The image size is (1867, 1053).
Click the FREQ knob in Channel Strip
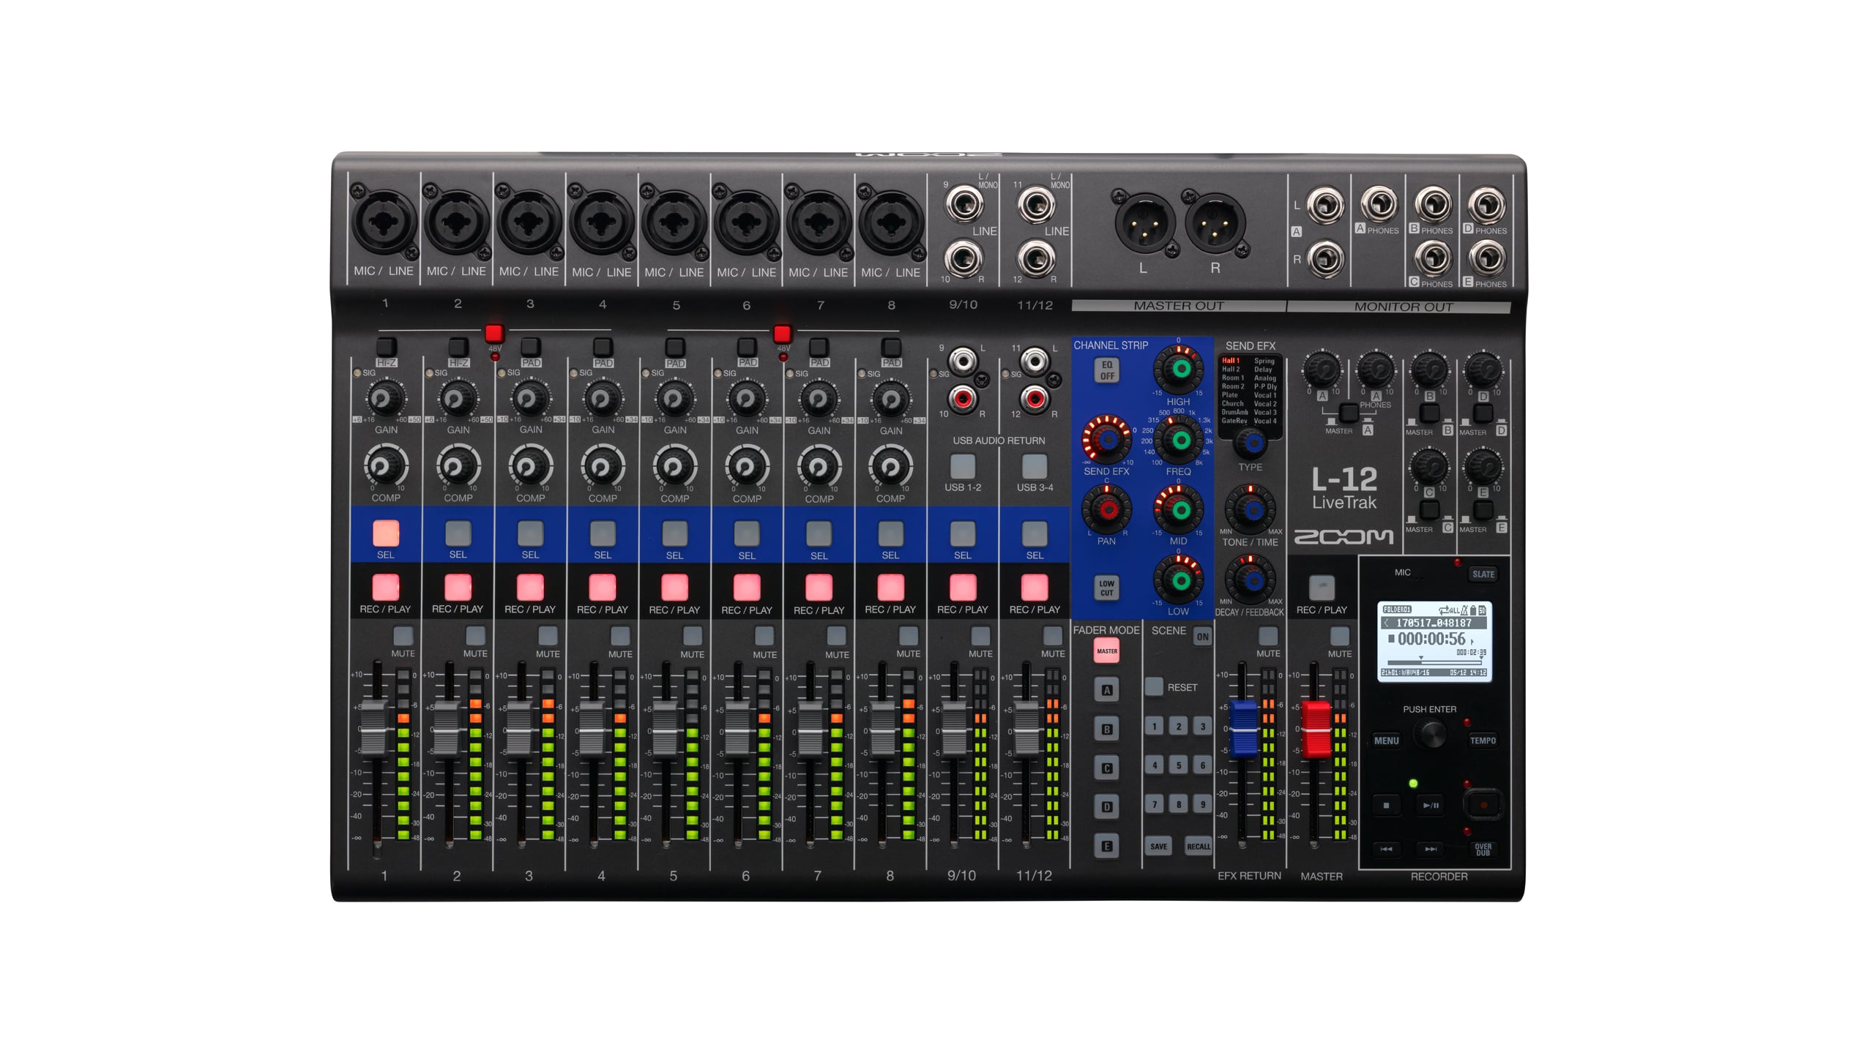click(x=1179, y=440)
